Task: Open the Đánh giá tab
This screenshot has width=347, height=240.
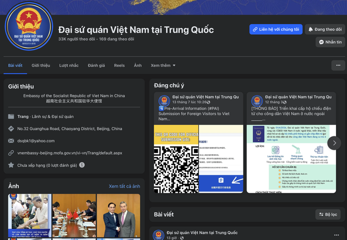Action: click(96, 65)
